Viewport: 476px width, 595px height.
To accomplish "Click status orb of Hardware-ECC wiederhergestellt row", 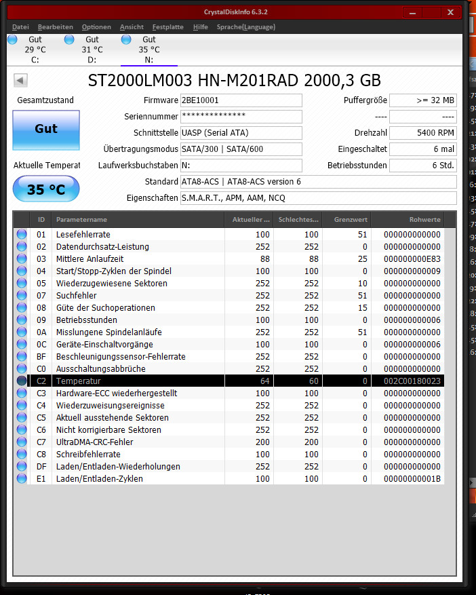I will point(22,393).
